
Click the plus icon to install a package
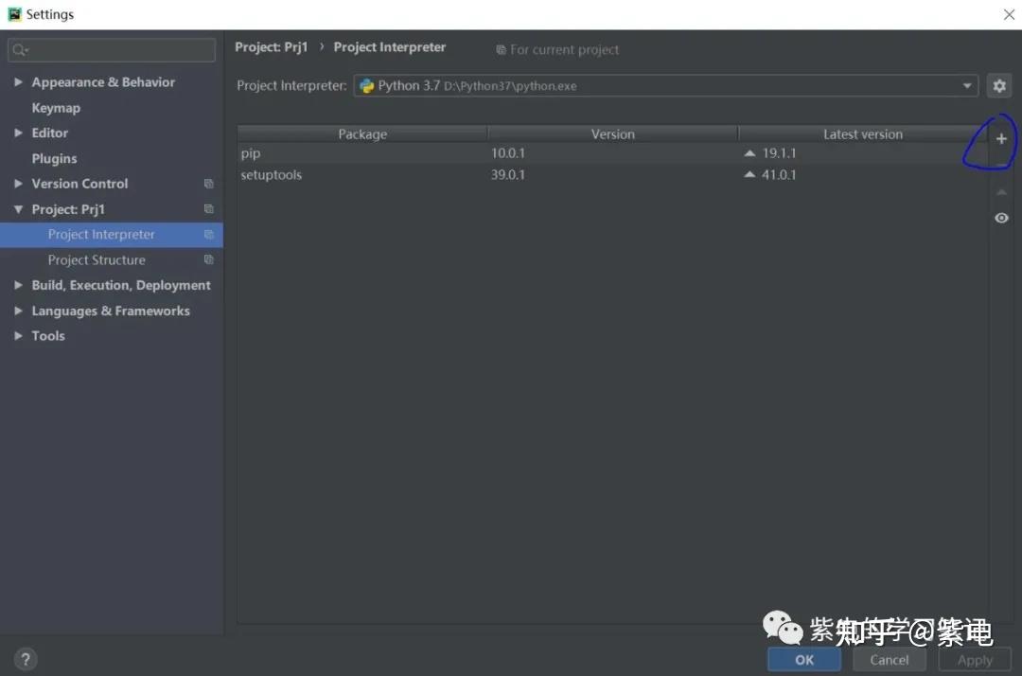click(1000, 138)
